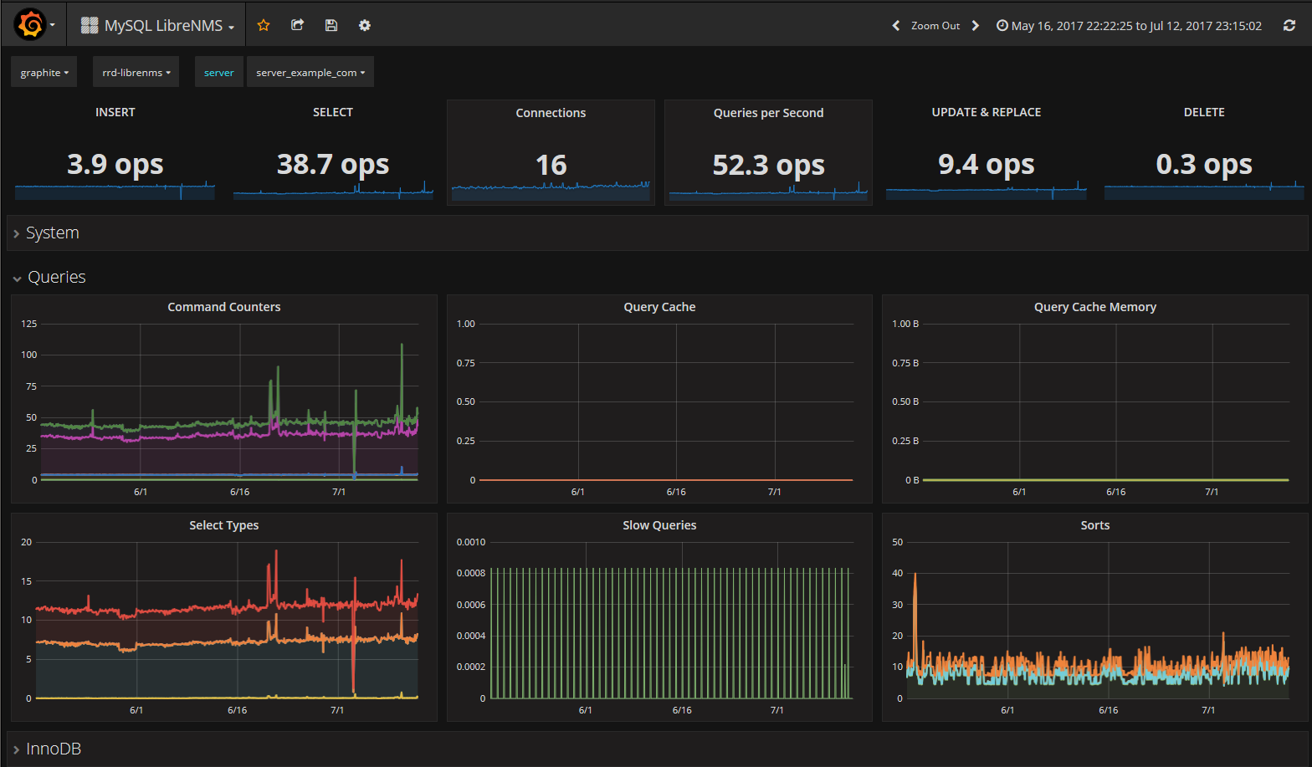Screen dimensions: 1312x767
Task: Refresh the dashboard with the refresh icon
Action: click(x=1289, y=26)
